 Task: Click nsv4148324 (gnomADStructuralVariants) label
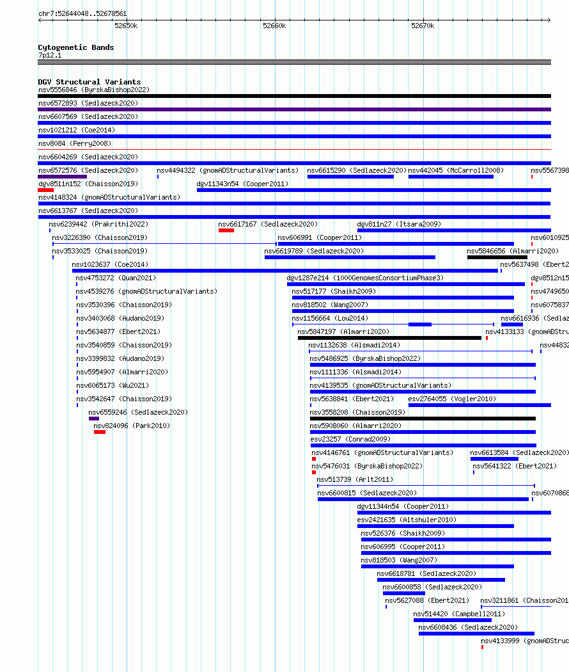click(x=109, y=197)
